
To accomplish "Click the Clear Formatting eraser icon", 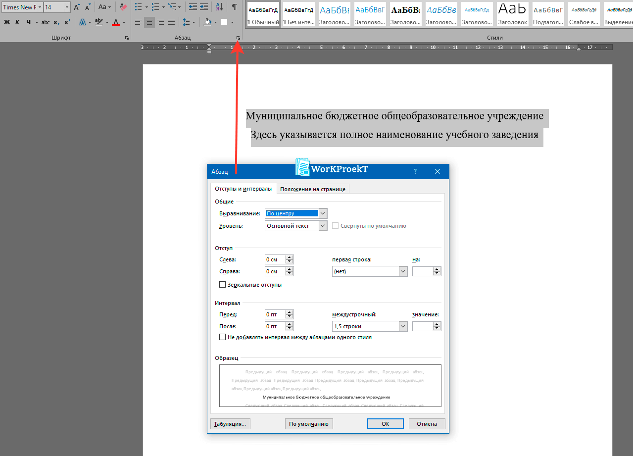I will click(123, 7).
